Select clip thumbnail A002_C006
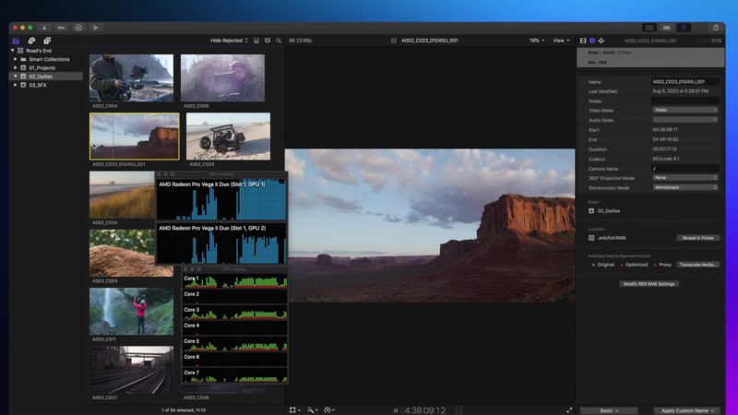The image size is (738, 415). point(222,78)
